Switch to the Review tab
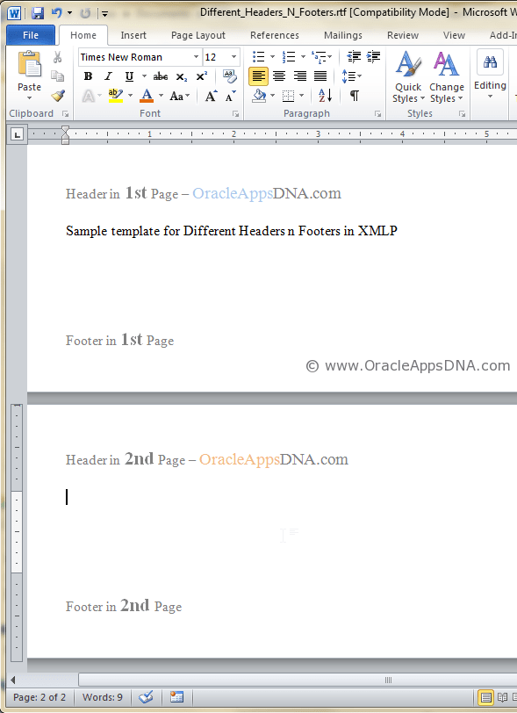 point(403,35)
